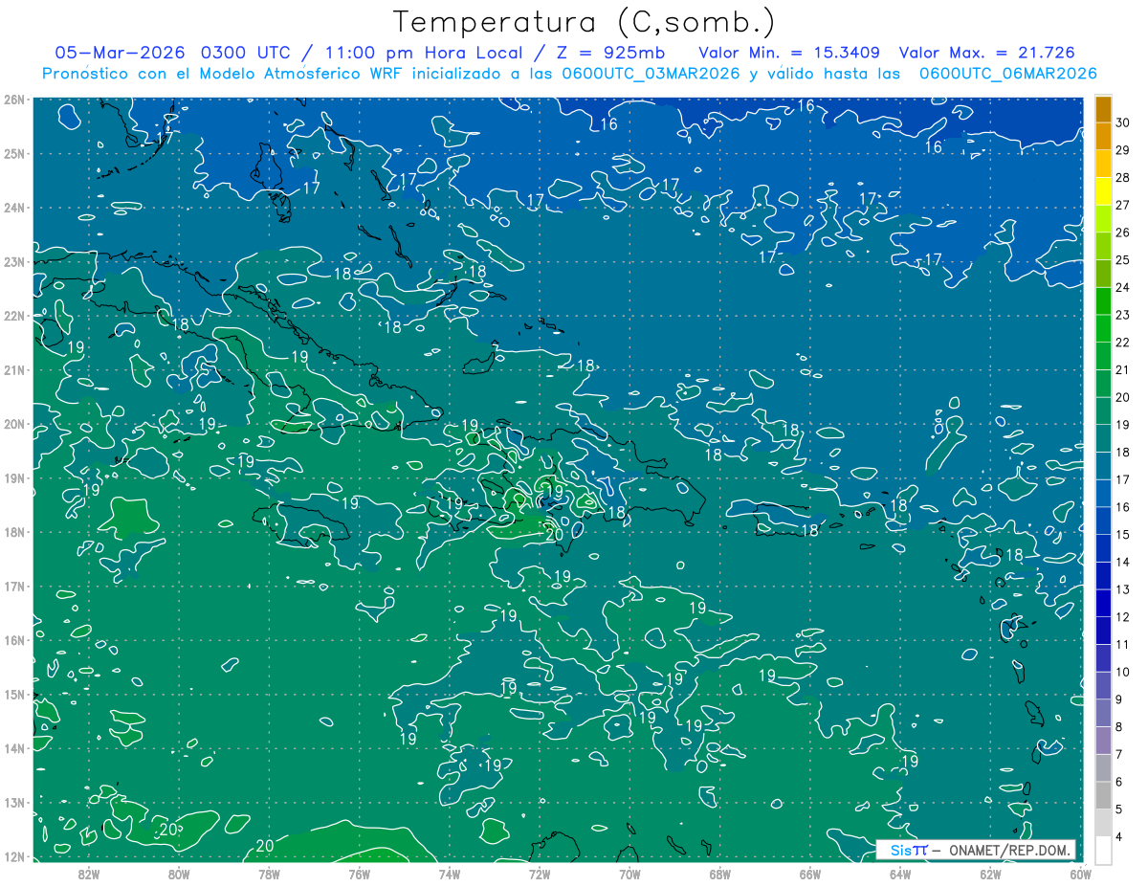Click the white swatch below the 4 label

pos(1103,850)
